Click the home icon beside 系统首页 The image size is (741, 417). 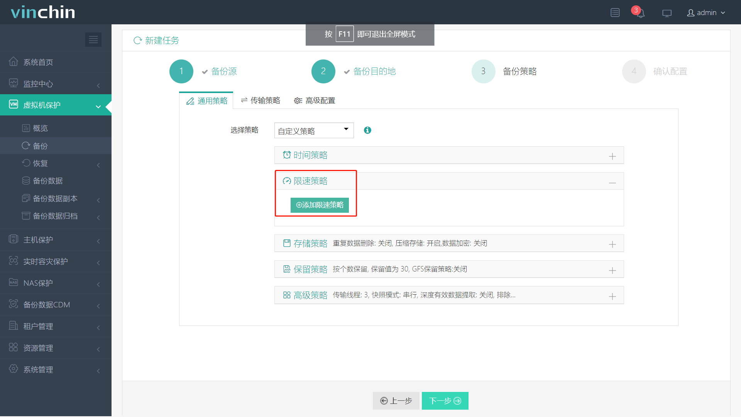(x=14, y=61)
